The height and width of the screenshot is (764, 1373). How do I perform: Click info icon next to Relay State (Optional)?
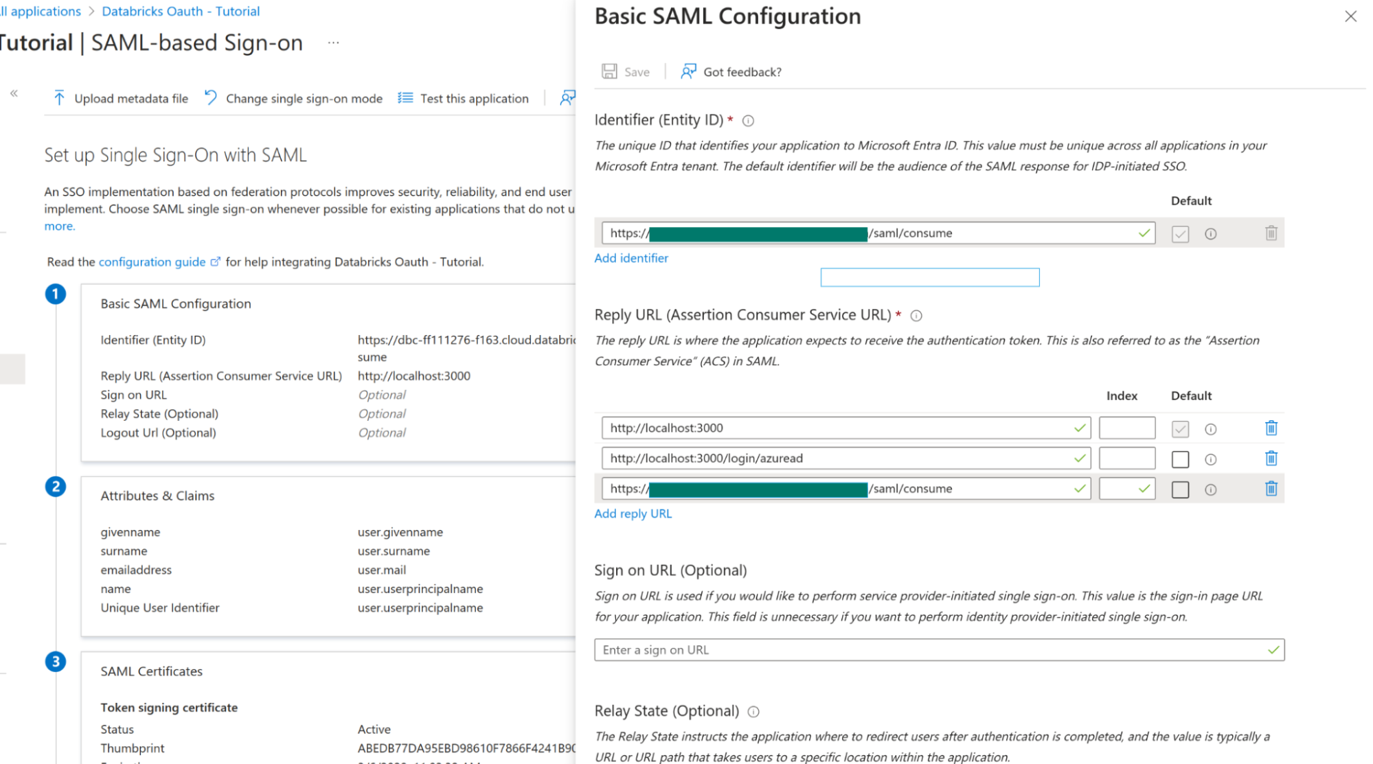[753, 712]
